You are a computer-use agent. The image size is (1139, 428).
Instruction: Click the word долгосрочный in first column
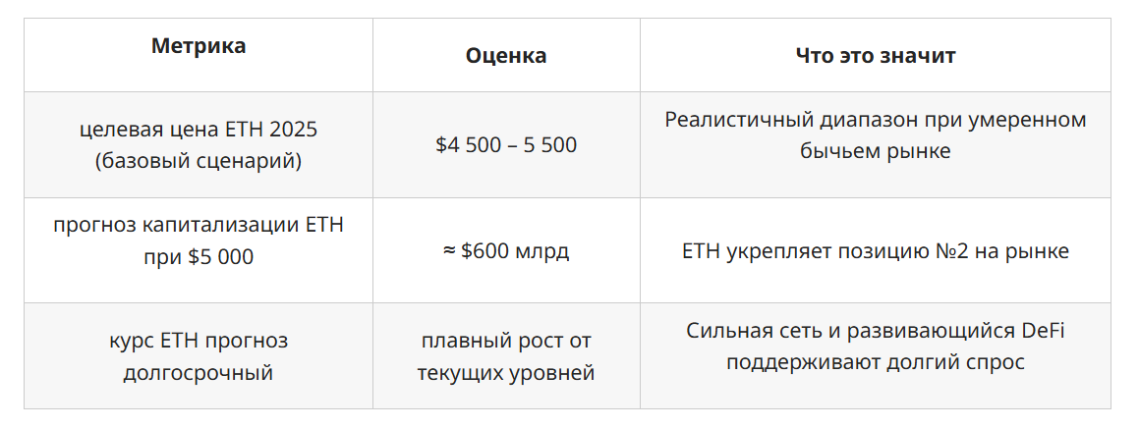(199, 373)
